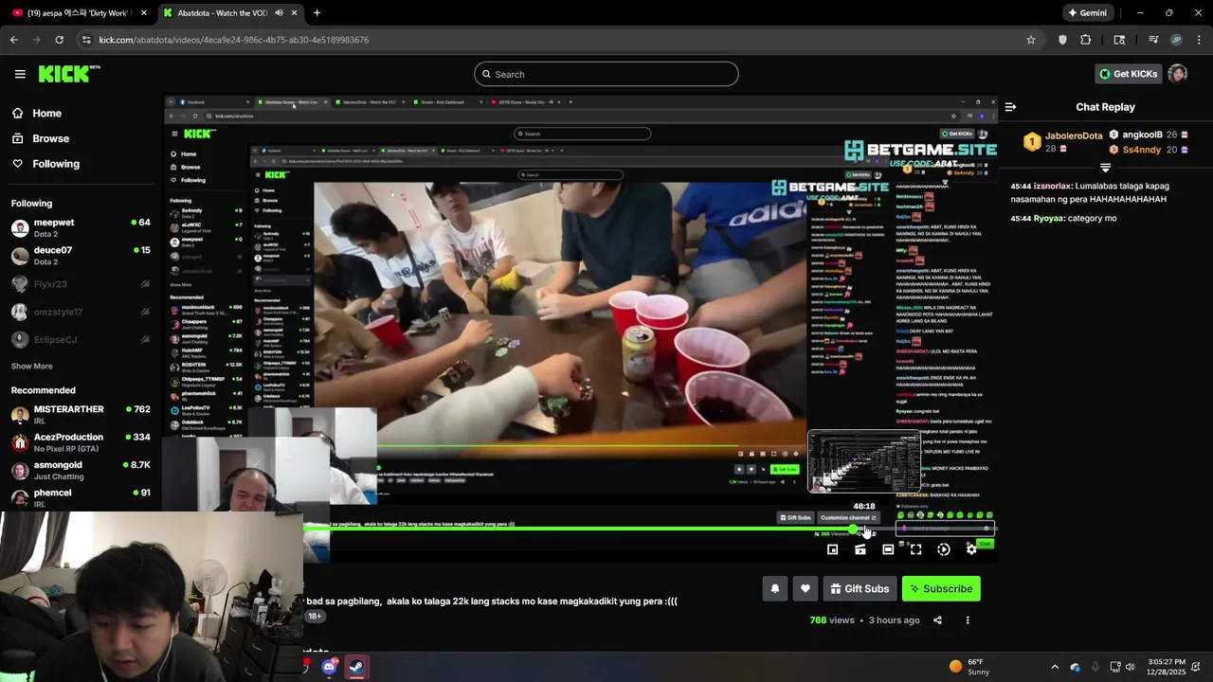
Task: Open playback speed options
Action: 944,549
